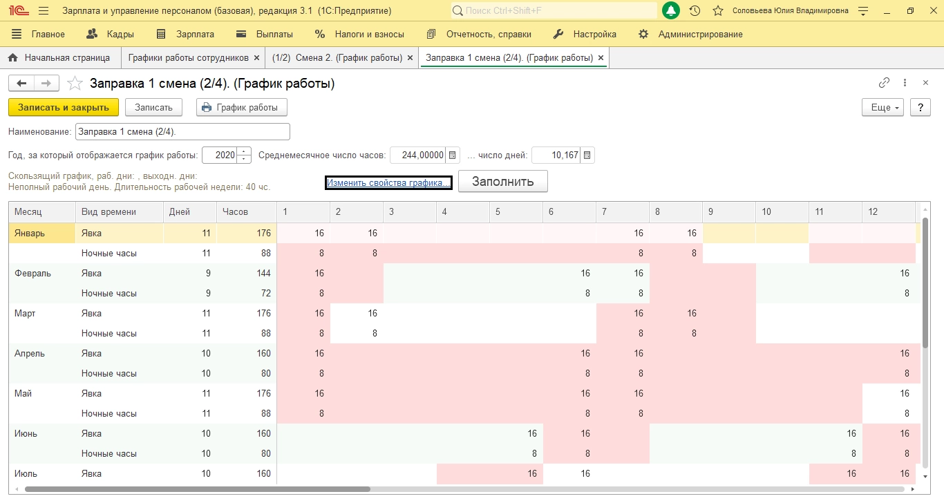Select the Май month cell
Viewport: 944px width, 503px height.
click(x=41, y=394)
